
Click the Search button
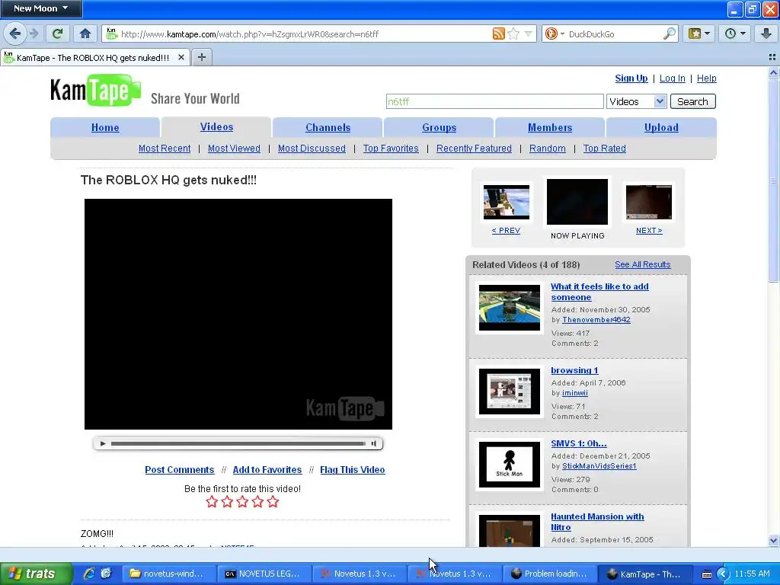click(692, 101)
